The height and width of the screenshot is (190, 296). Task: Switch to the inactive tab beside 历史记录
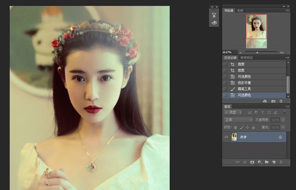246,58
